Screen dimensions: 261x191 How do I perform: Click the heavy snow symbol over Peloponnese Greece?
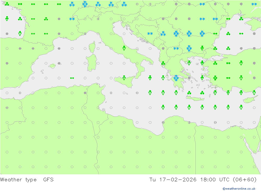tap(176, 78)
